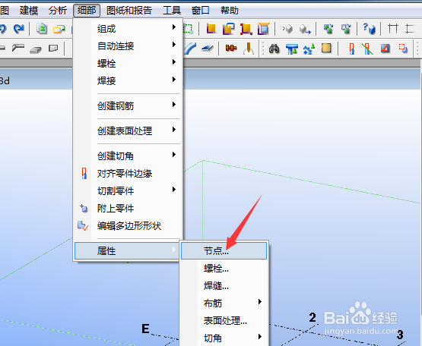Screen dimensions: 422x346
Task: Click create view on work plane icon
Action: point(264,29)
